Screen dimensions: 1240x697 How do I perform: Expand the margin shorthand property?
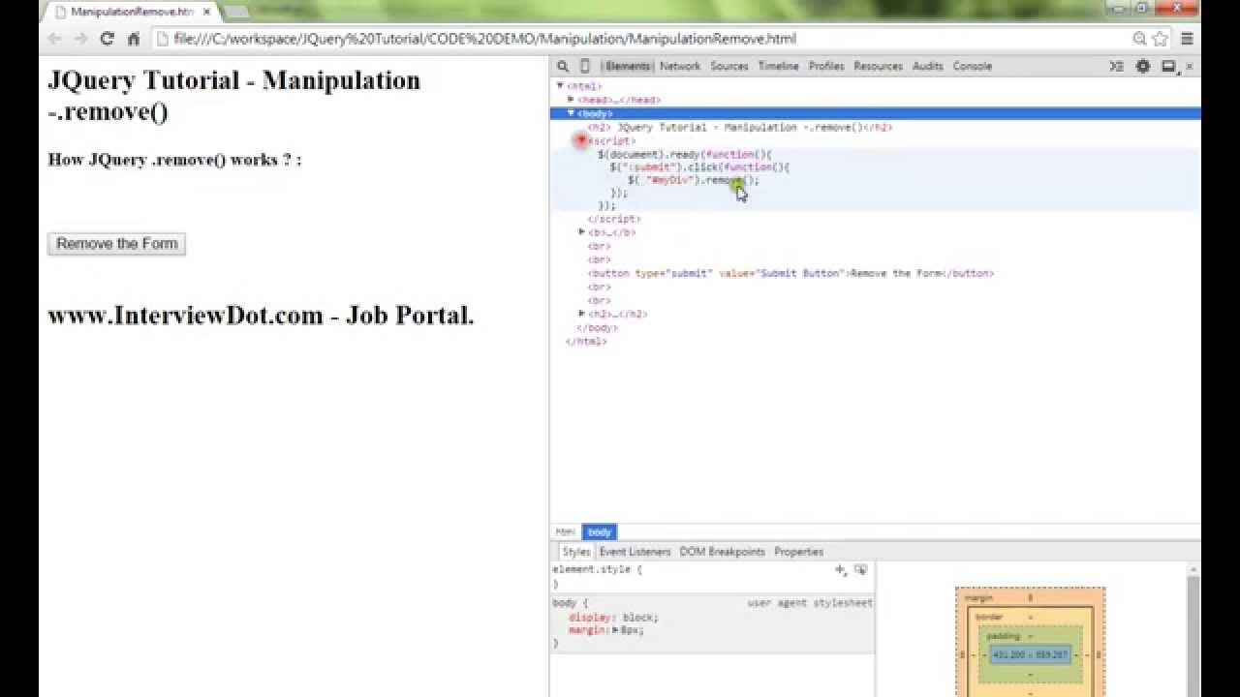[x=615, y=630]
